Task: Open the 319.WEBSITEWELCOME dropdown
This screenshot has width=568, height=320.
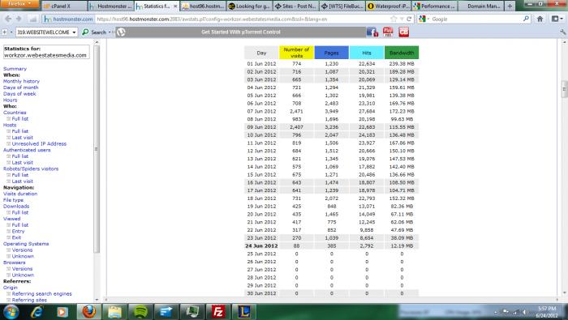Action: point(46,32)
